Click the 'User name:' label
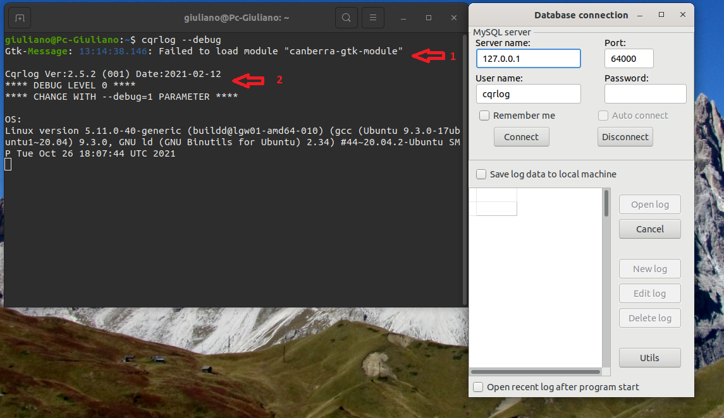Image resolution: width=724 pixels, height=418 pixels. click(499, 78)
